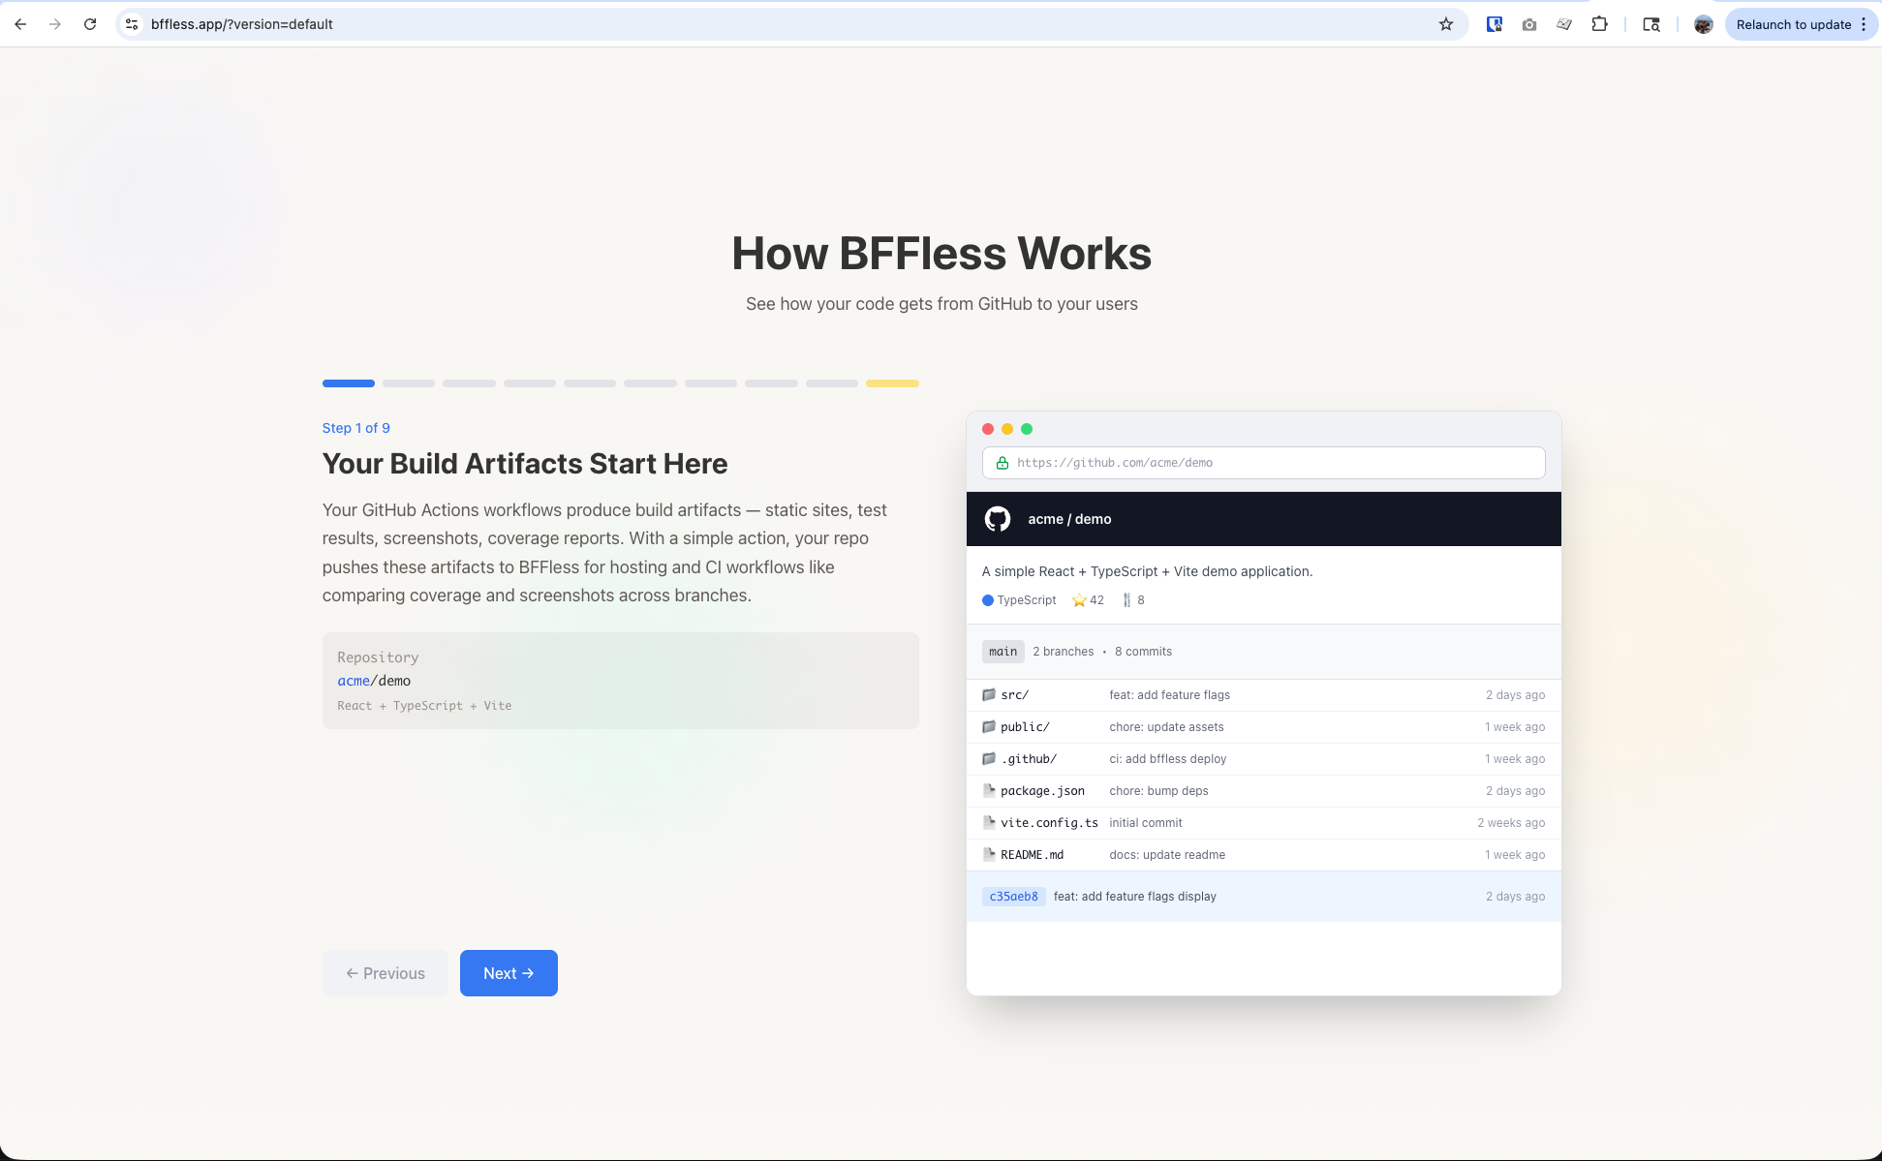Open the Chrome three-dot menu
This screenshot has width=1882, height=1161.
(1864, 24)
